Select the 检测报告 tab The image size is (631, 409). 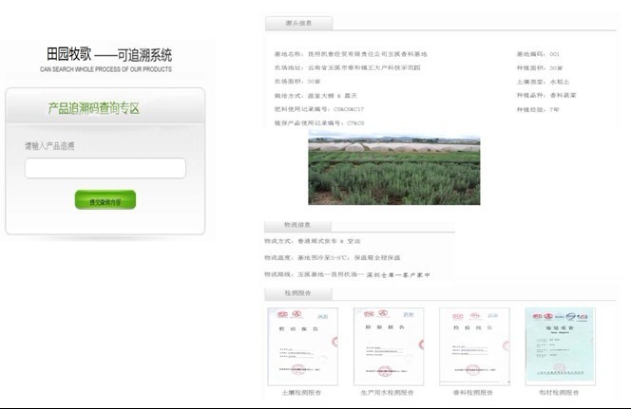pyautogui.click(x=297, y=293)
